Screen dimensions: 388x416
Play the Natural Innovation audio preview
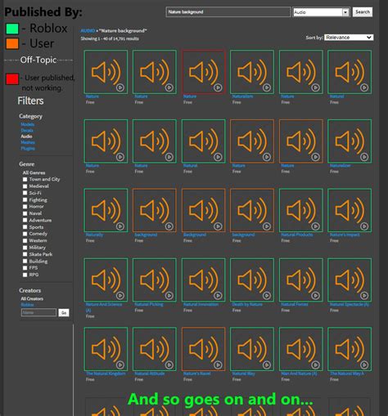click(x=218, y=296)
